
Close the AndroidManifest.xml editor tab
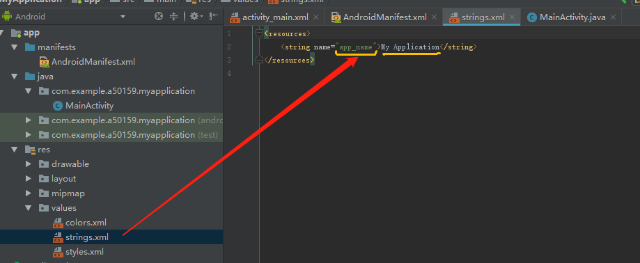point(435,17)
